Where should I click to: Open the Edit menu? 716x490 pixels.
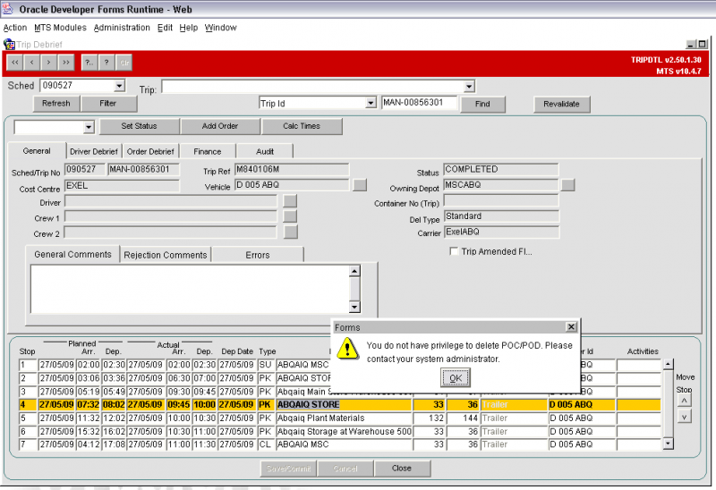coord(165,28)
